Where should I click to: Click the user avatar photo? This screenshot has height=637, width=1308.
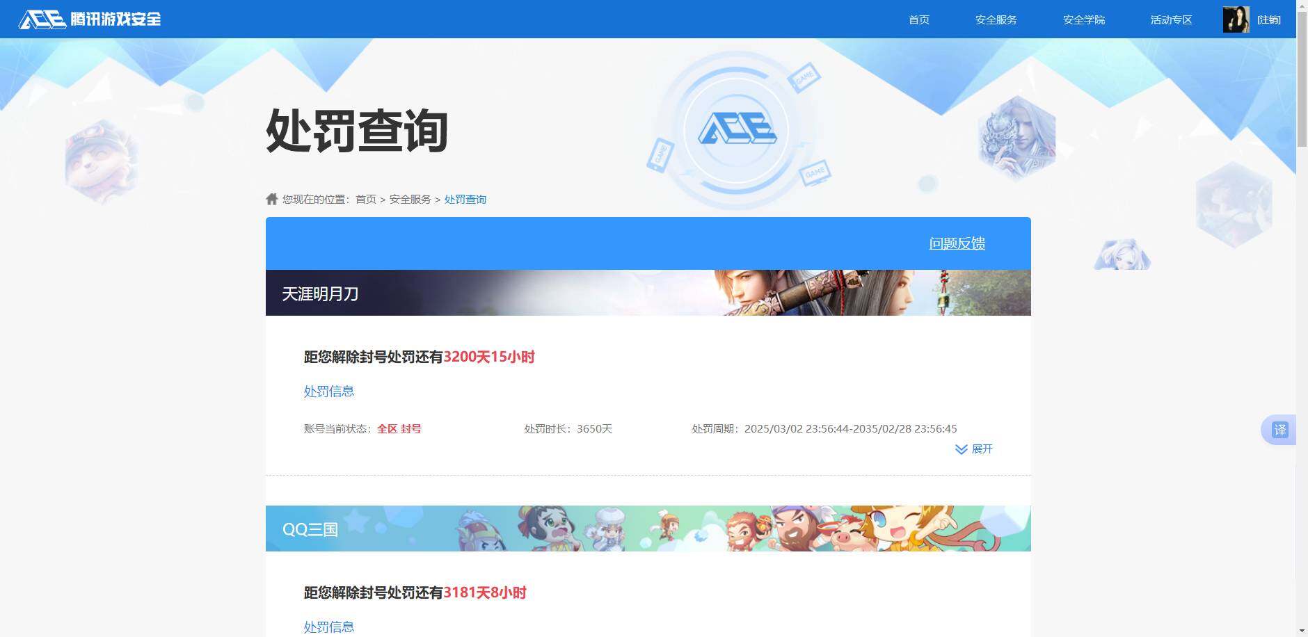coord(1236,19)
